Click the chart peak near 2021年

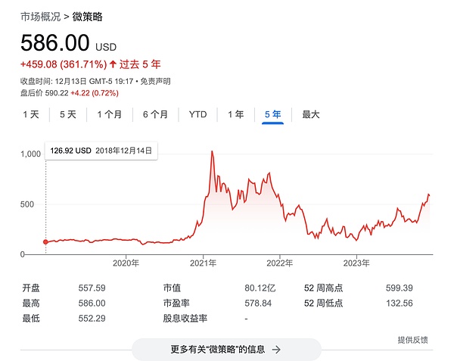[211, 153]
